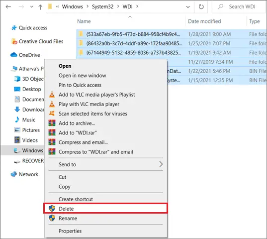
Task: Sort by Type column header
Action: pos(255,21)
